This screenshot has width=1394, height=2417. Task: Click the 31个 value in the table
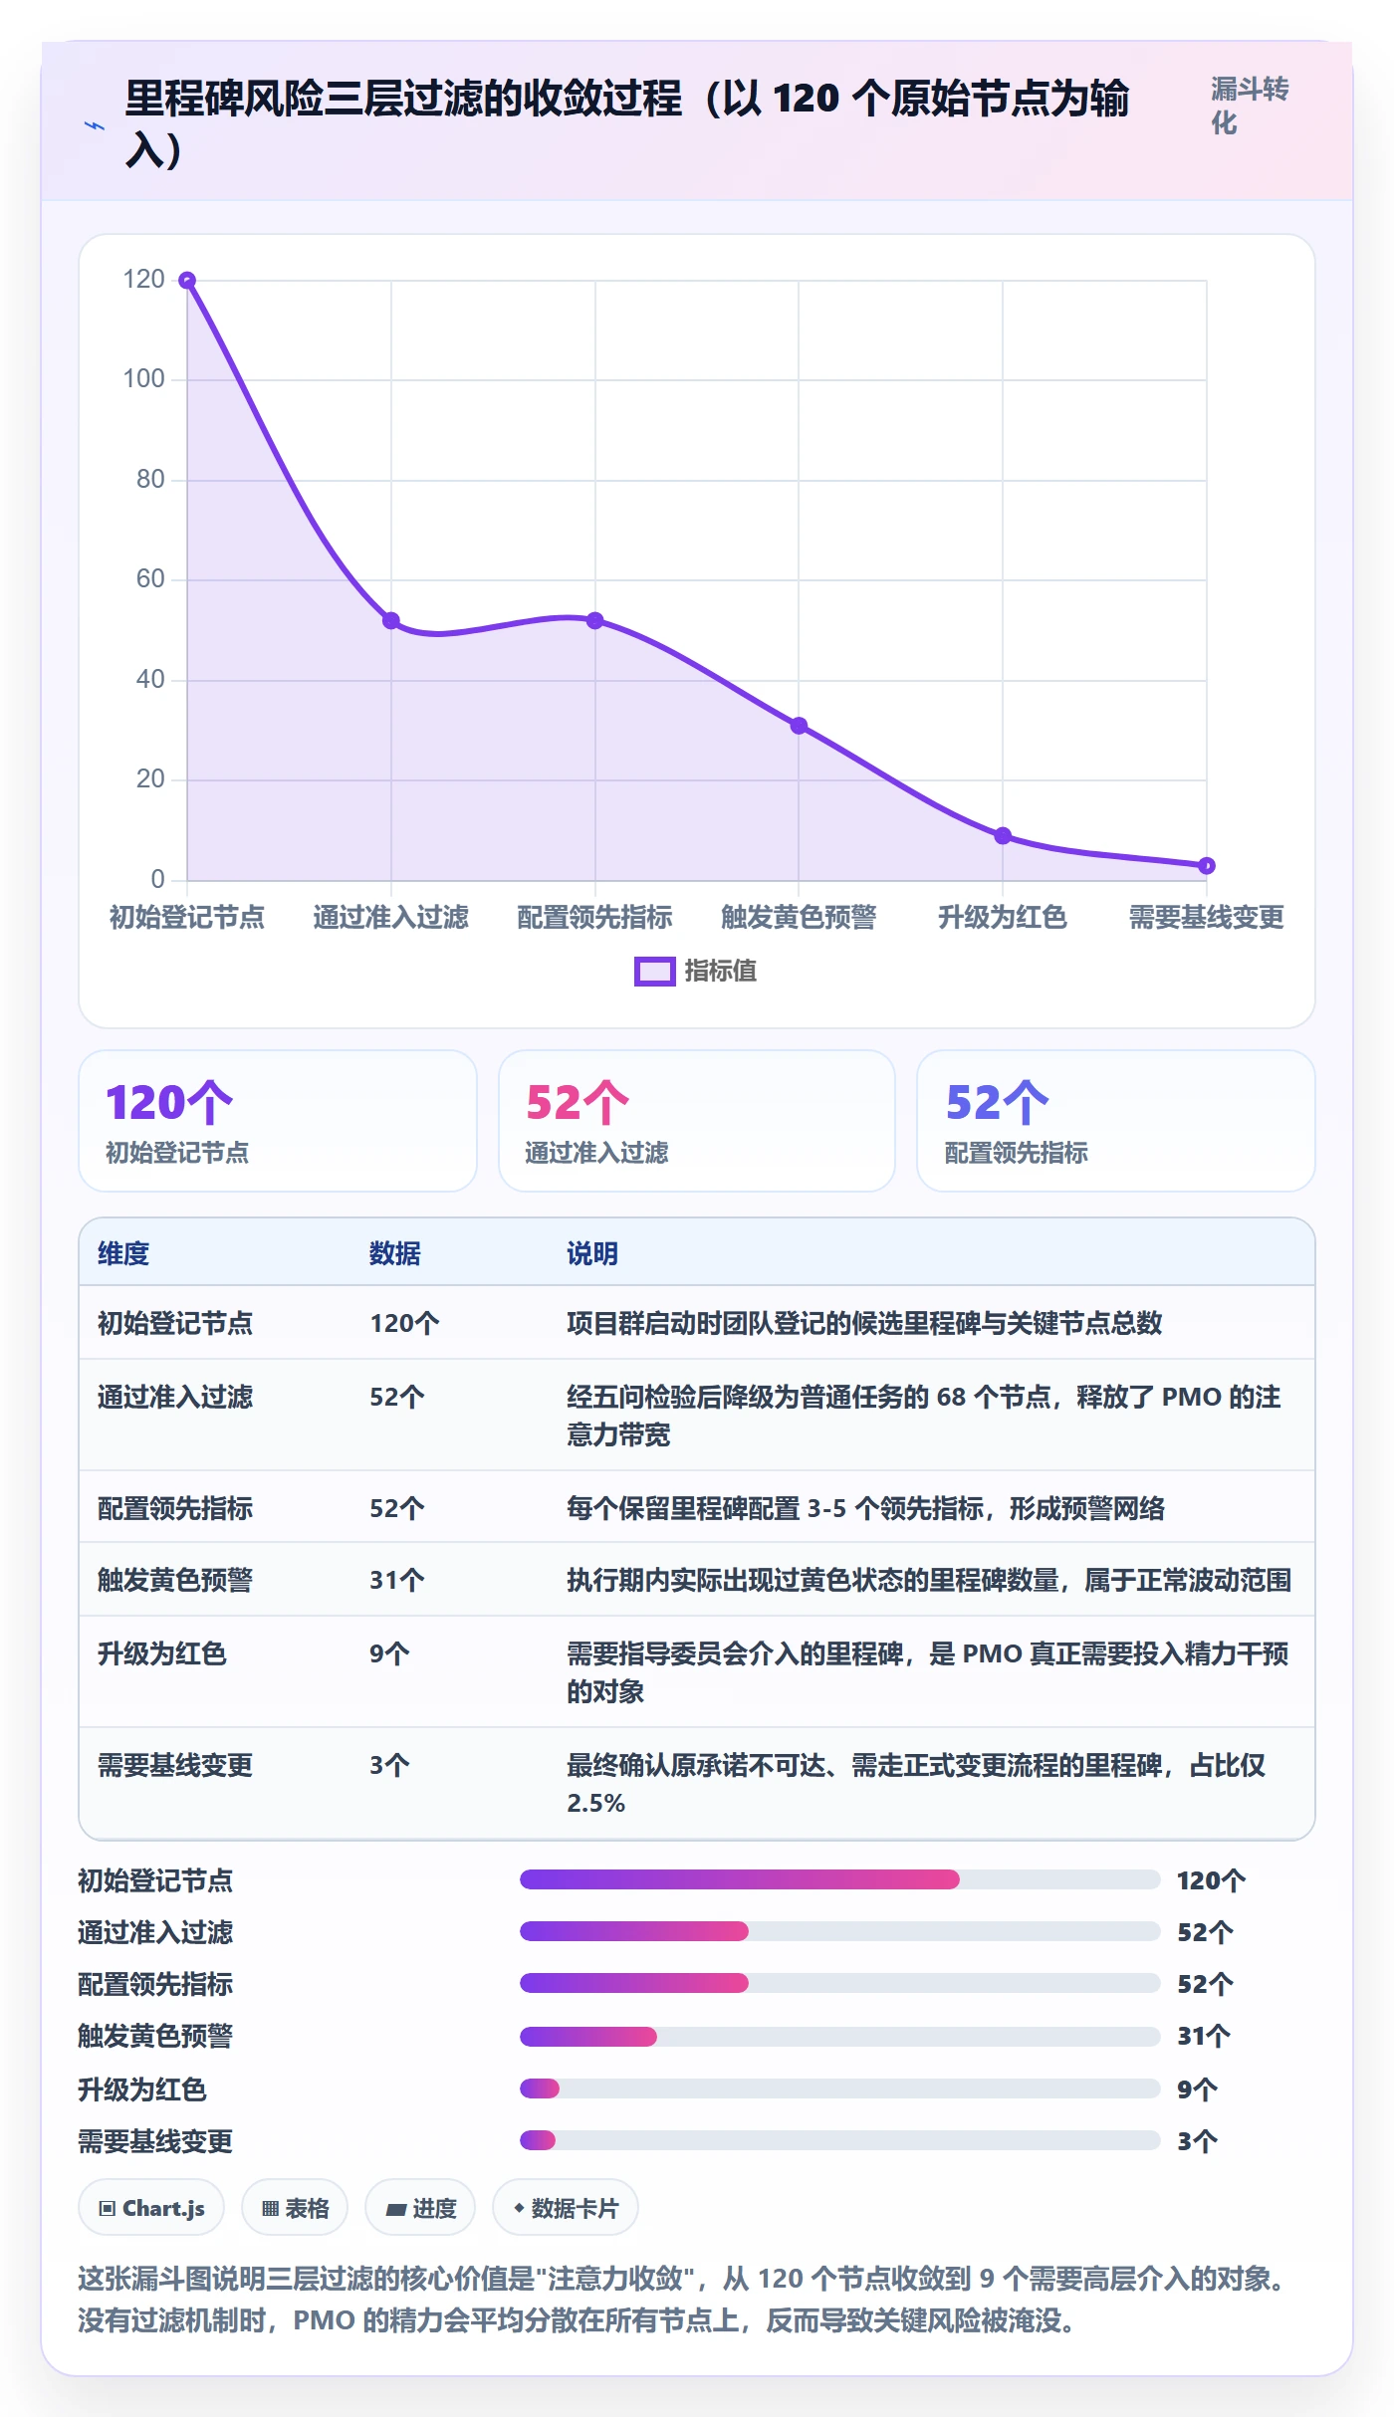(397, 1580)
